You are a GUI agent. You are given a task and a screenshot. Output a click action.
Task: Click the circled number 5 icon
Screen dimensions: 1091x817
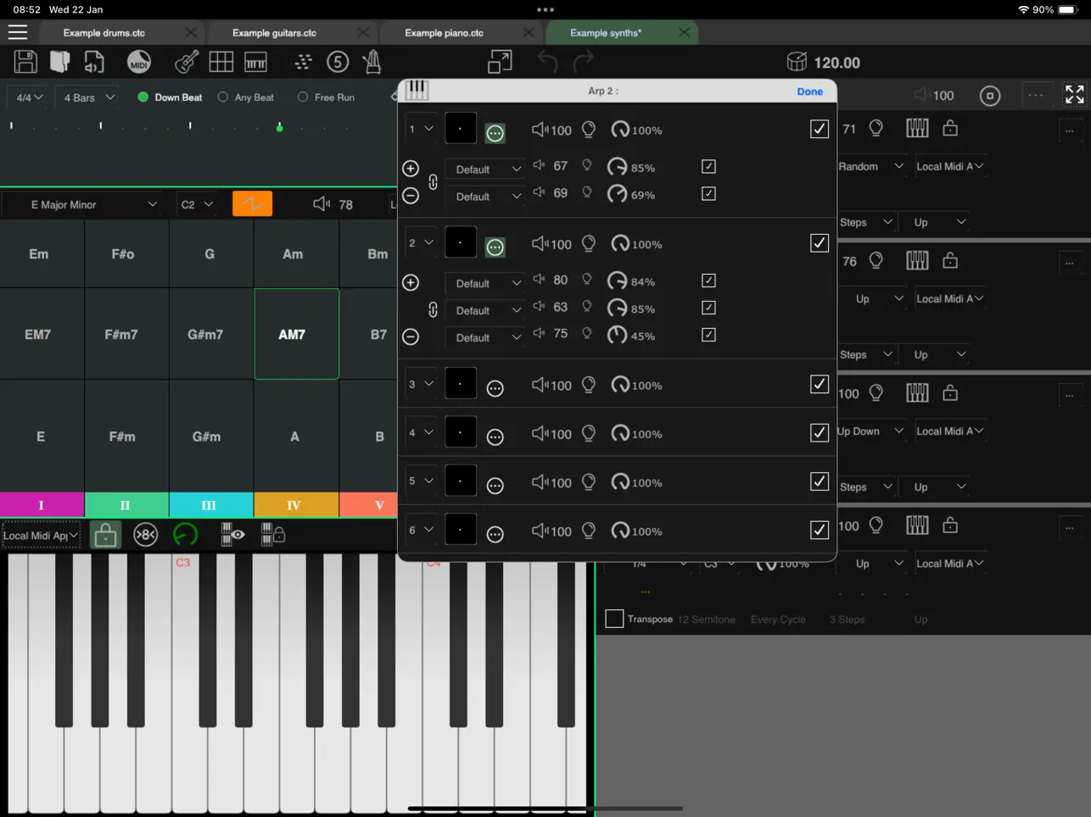point(338,62)
